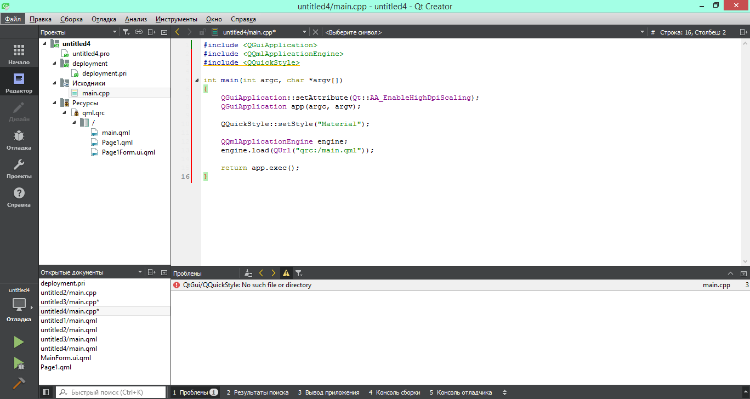Switch to Редактор mode

(x=19, y=83)
